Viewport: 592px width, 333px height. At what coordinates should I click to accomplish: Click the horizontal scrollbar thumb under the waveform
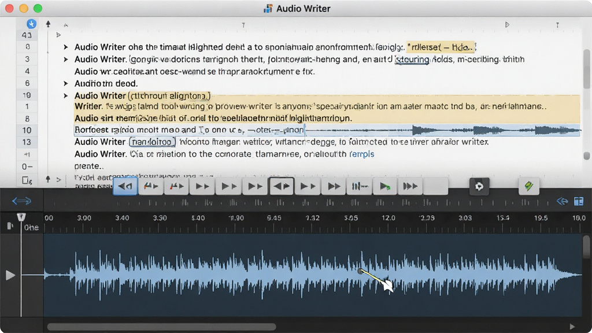tap(162, 327)
